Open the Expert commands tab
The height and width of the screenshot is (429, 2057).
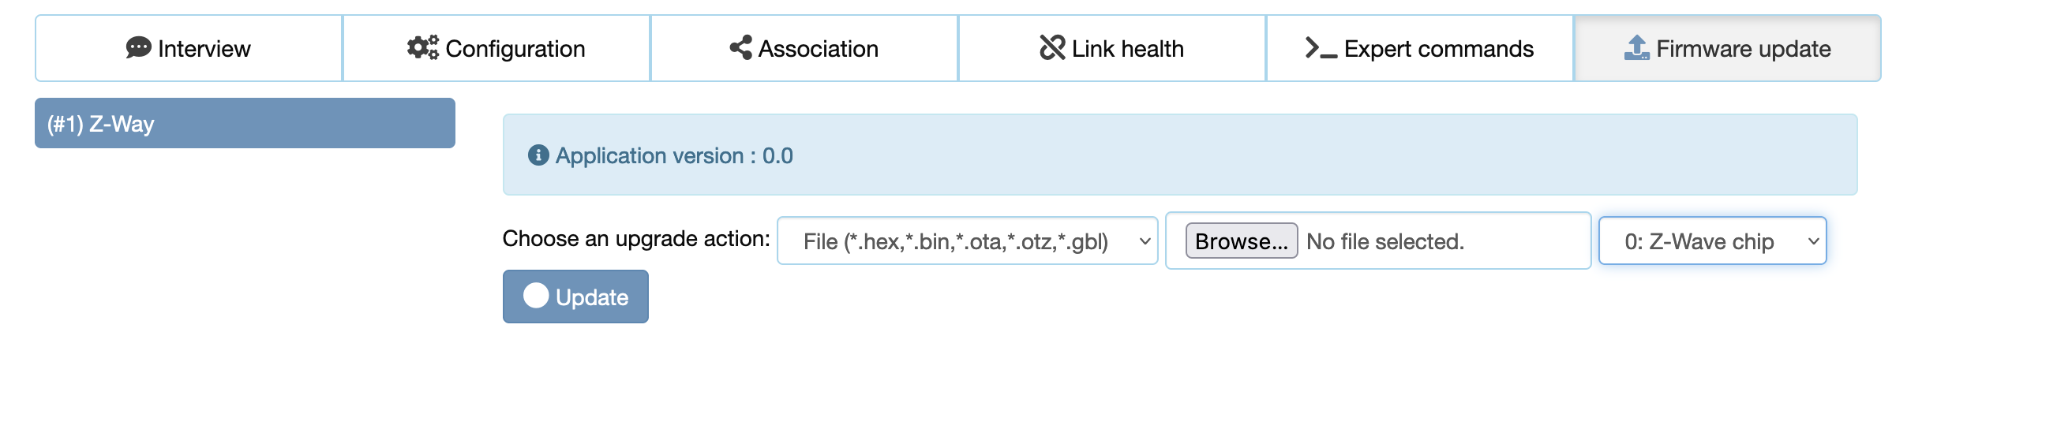point(1438,49)
